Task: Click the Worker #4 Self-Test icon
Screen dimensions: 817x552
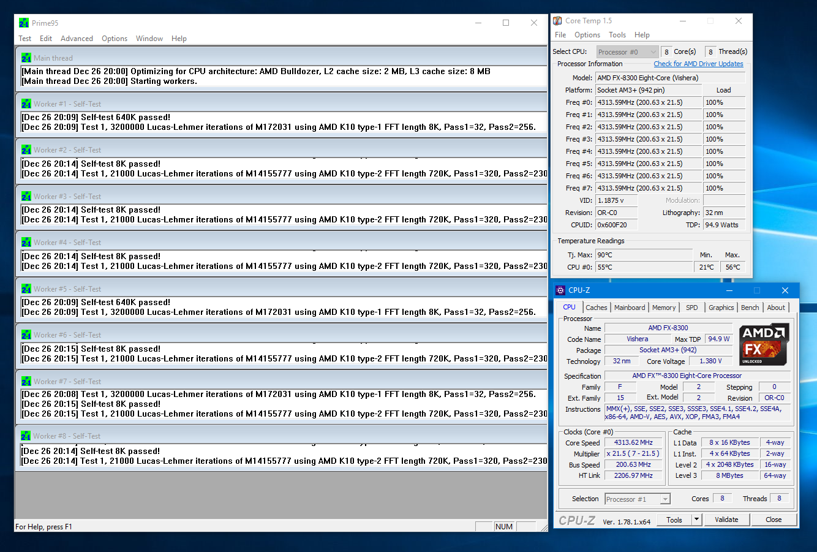Action: (x=26, y=242)
